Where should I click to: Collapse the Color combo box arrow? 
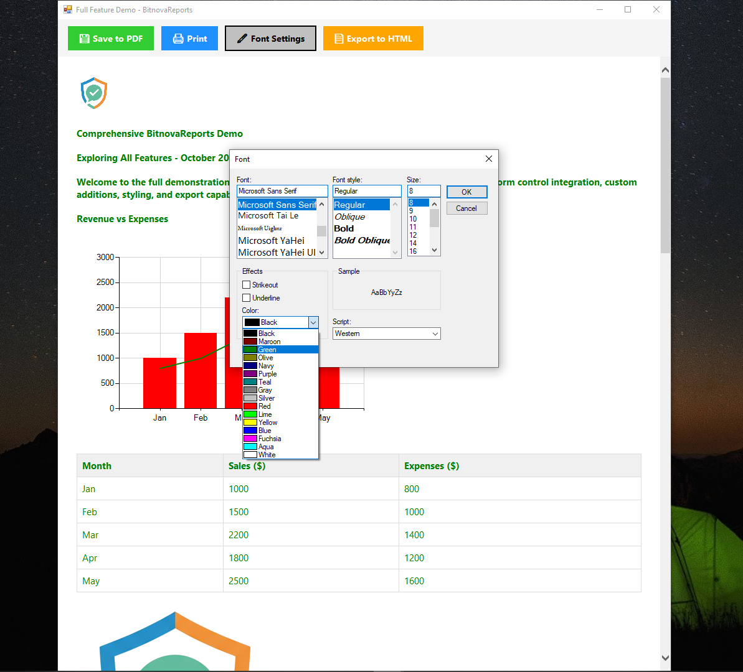tap(313, 322)
